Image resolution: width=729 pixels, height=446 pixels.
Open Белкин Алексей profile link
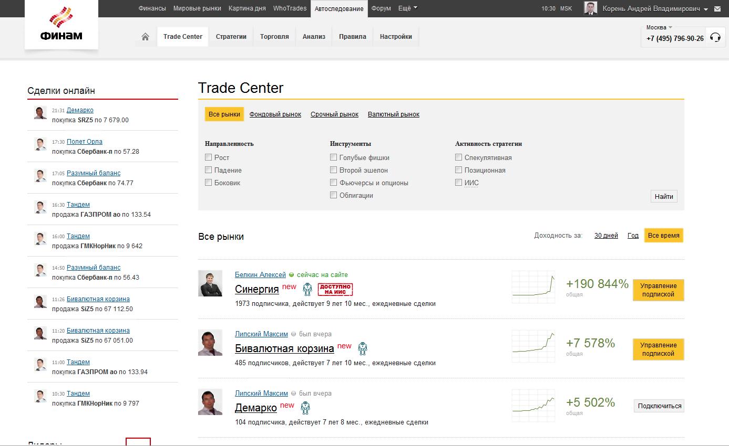(260, 275)
